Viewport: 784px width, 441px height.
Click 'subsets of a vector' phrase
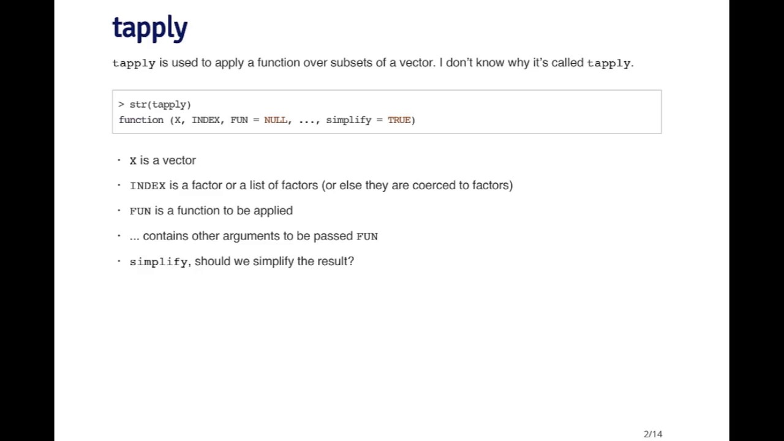coord(382,62)
